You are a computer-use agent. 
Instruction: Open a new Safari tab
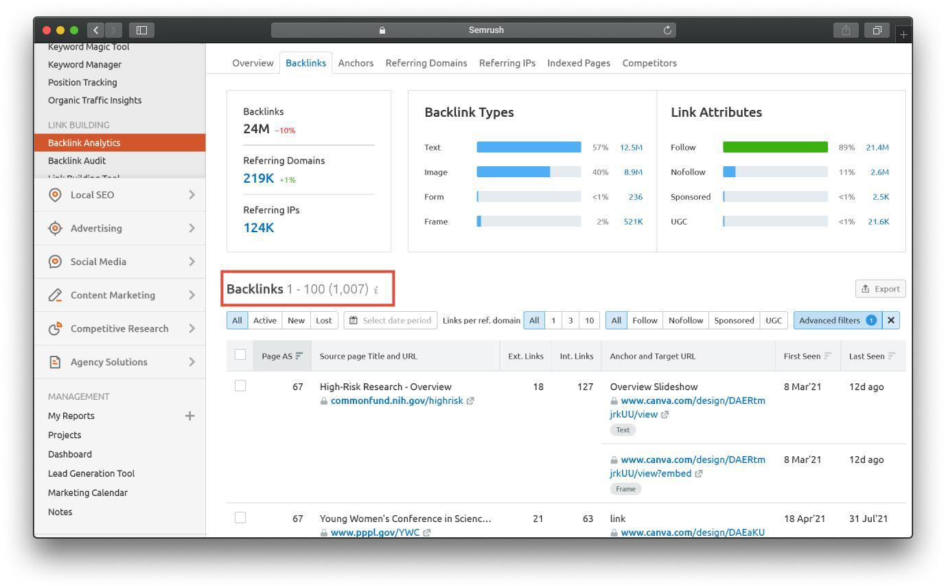pyautogui.click(x=904, y=34)
